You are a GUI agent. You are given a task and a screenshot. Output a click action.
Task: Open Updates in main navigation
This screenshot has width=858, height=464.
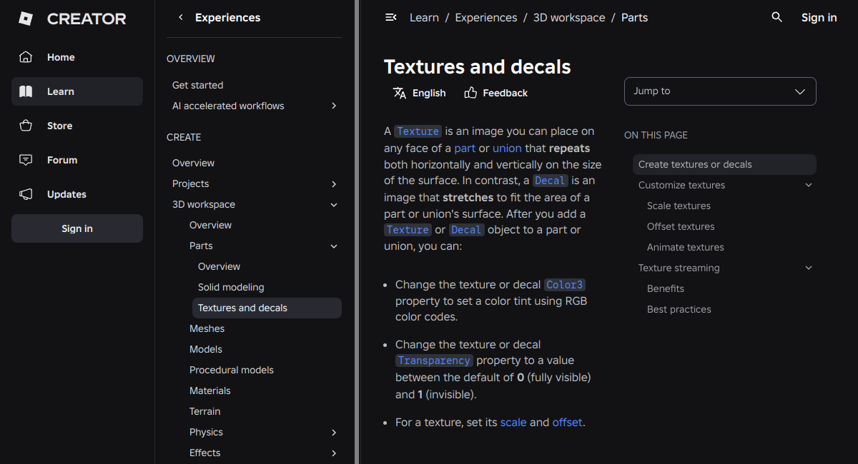pyautogui.click(x=77, y=194)
